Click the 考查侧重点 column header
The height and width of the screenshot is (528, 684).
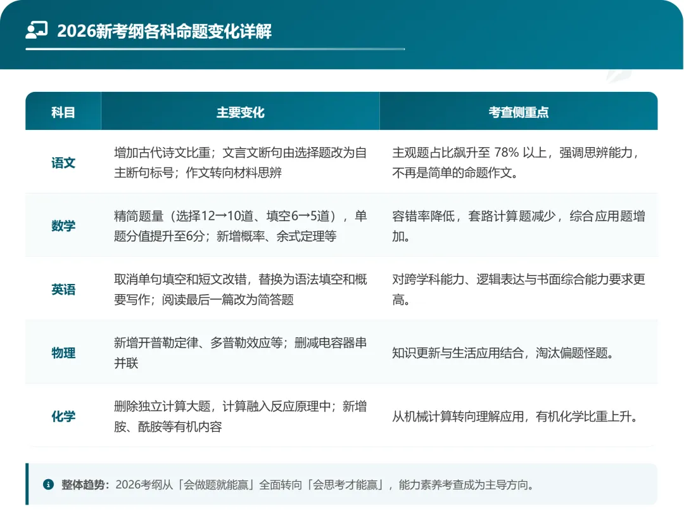coord(519,112)
